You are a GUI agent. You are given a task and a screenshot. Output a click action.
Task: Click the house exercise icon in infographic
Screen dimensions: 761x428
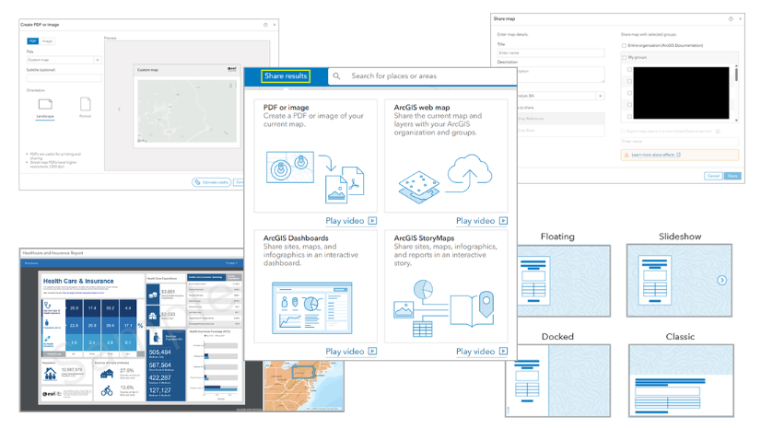tap(107, 373)
